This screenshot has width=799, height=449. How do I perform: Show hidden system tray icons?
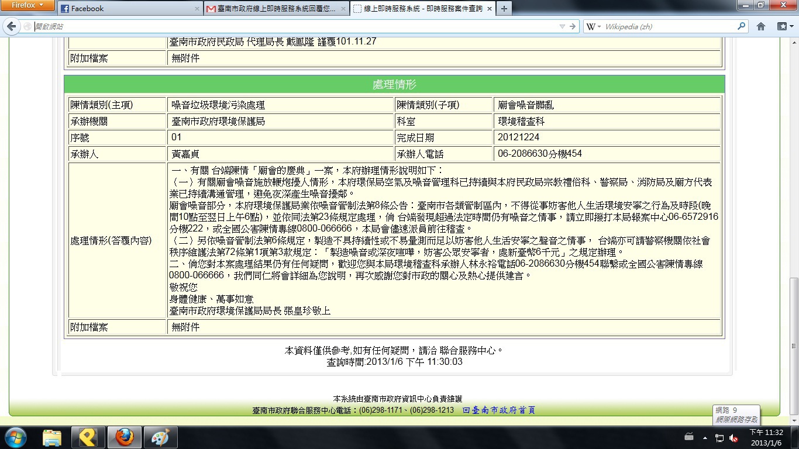click(x=705, y=438)
